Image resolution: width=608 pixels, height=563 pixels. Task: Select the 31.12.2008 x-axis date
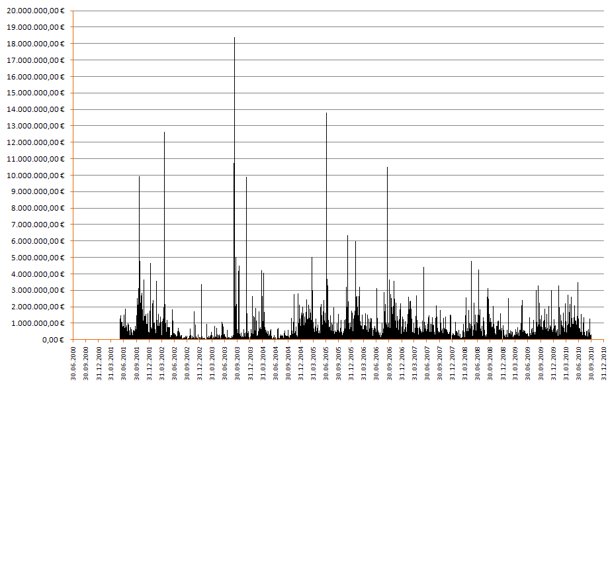(503, 364)
